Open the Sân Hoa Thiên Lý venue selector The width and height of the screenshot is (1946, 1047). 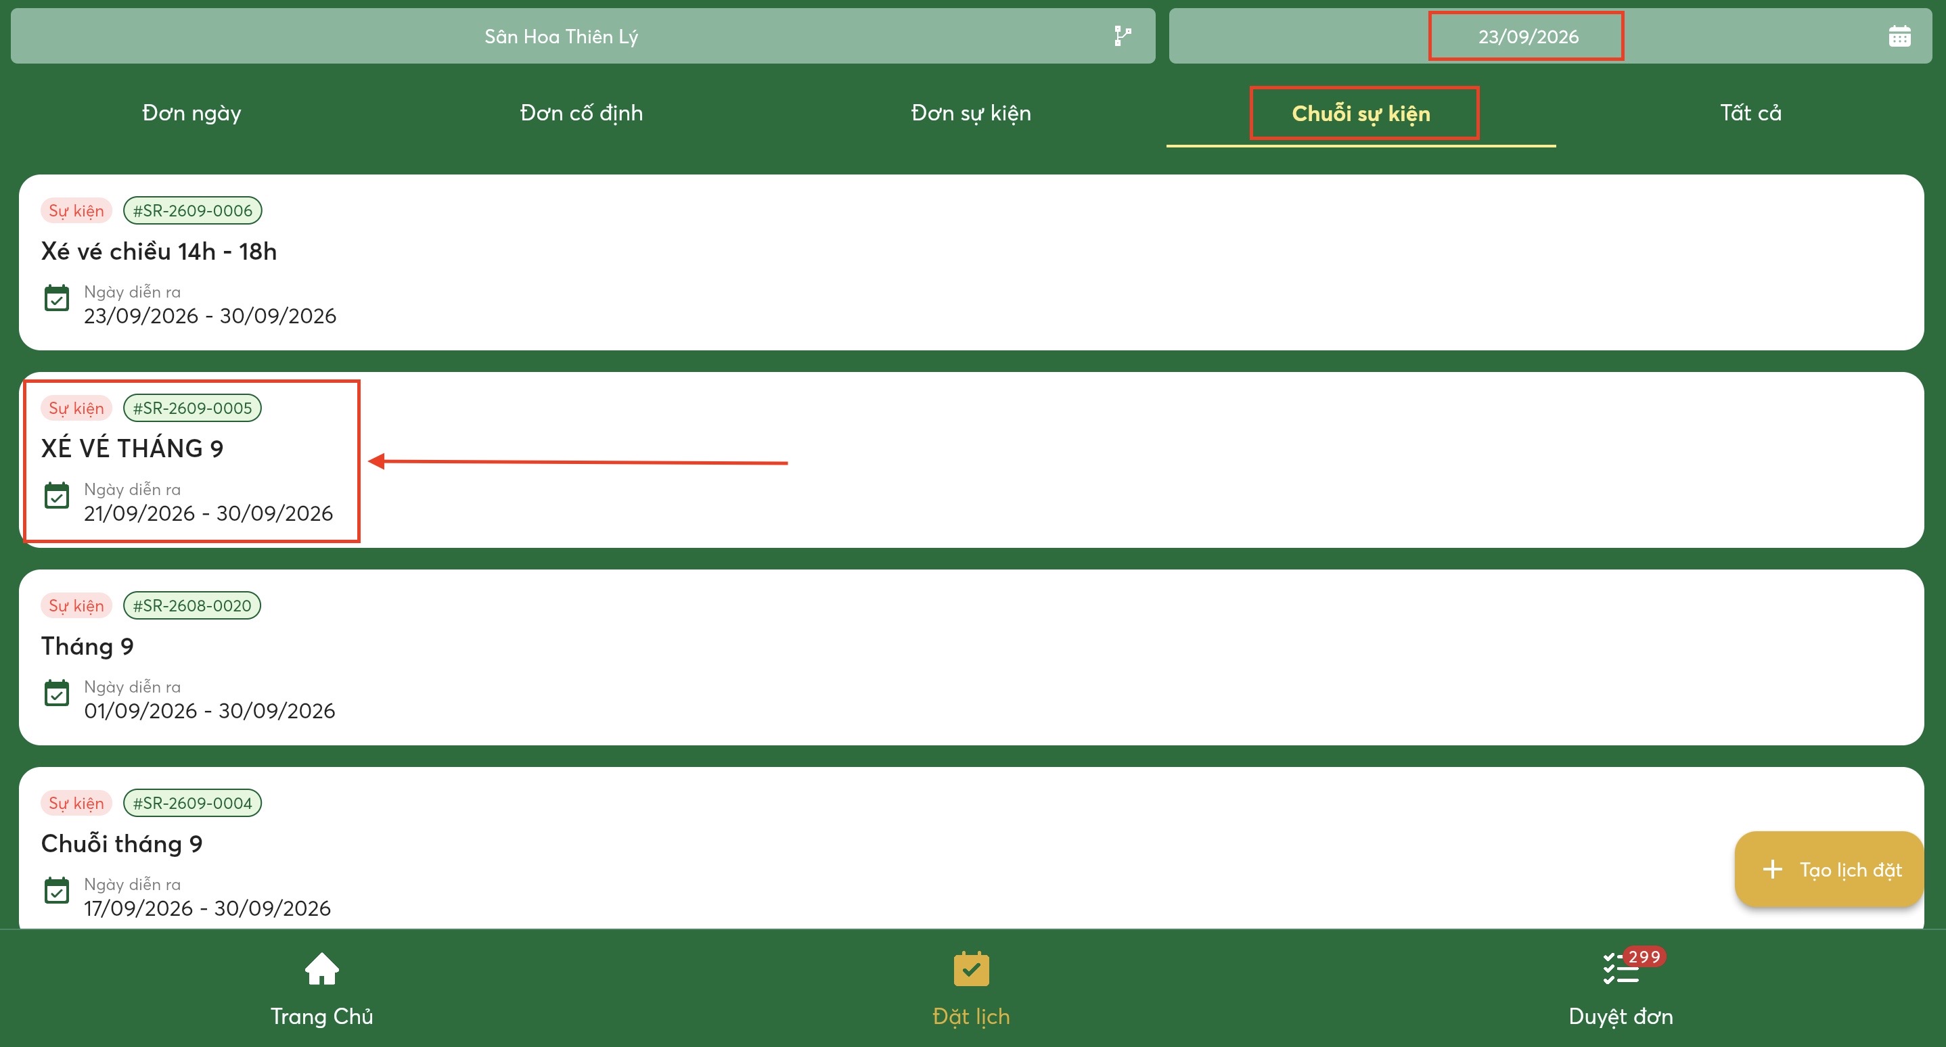[x=583, y=35]
